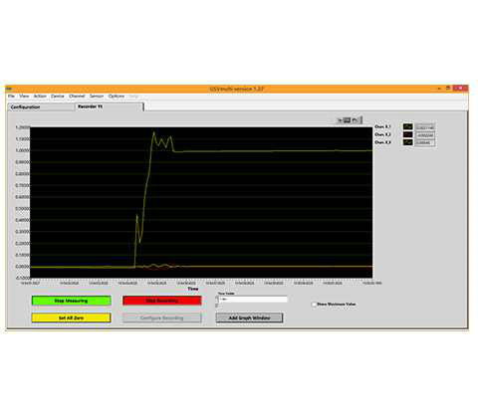Click the yellow Set All Zero button
The width and height of the screenshot is (478, 418).
[72, 317]
